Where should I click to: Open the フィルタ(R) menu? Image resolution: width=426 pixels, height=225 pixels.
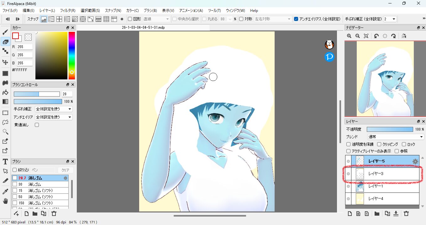point(67,11)
